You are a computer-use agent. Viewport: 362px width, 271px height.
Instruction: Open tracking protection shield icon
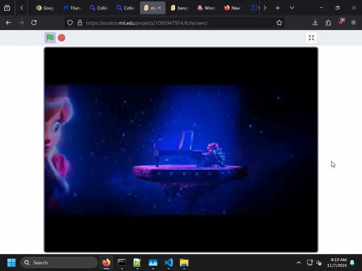click(x=70, y=23)
